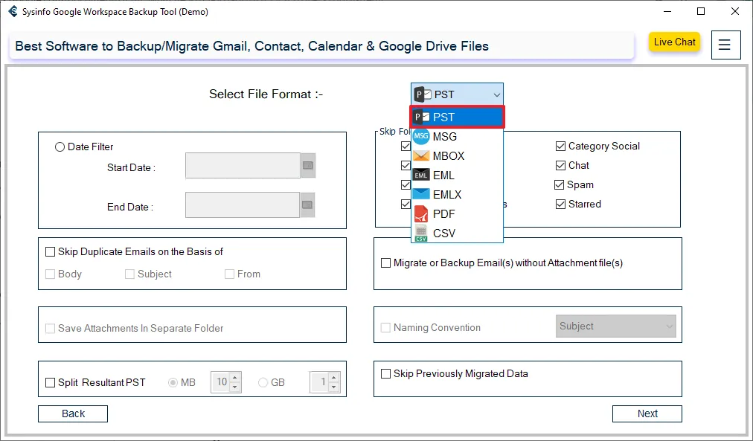Viewport: 753px width, 441px height.
Task: Check Skip Previously Migrated Data
Action: click(385, 374)
